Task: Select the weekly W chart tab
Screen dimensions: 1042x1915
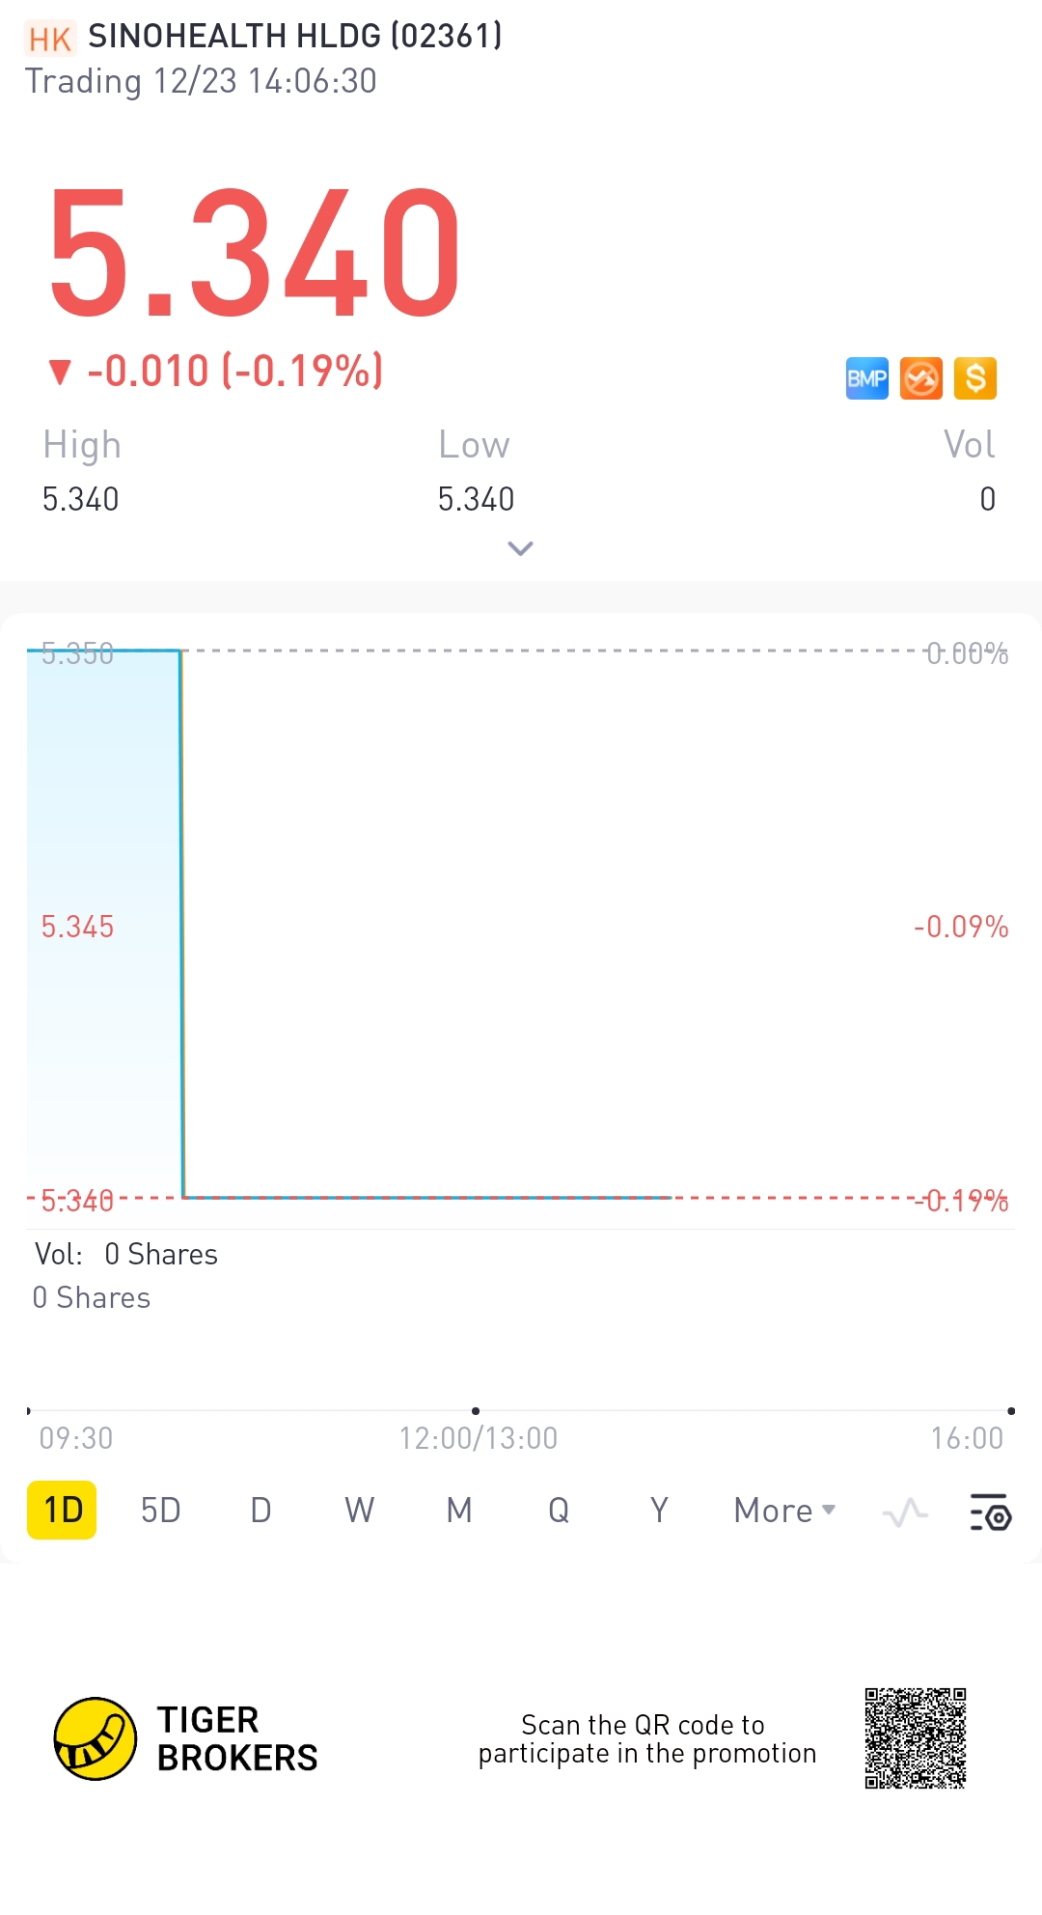Action: tap(359, 1511)
